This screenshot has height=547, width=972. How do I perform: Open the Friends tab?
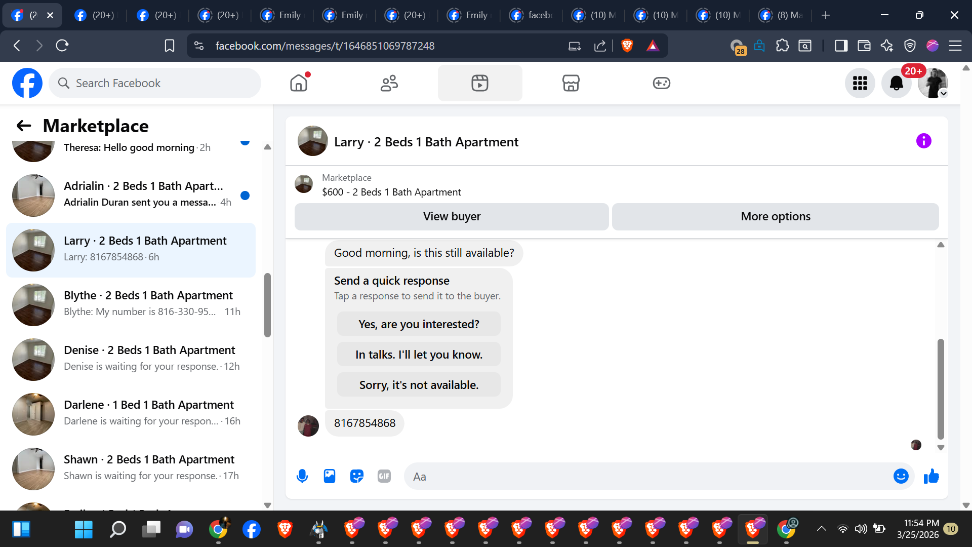(x=389, y=83)
